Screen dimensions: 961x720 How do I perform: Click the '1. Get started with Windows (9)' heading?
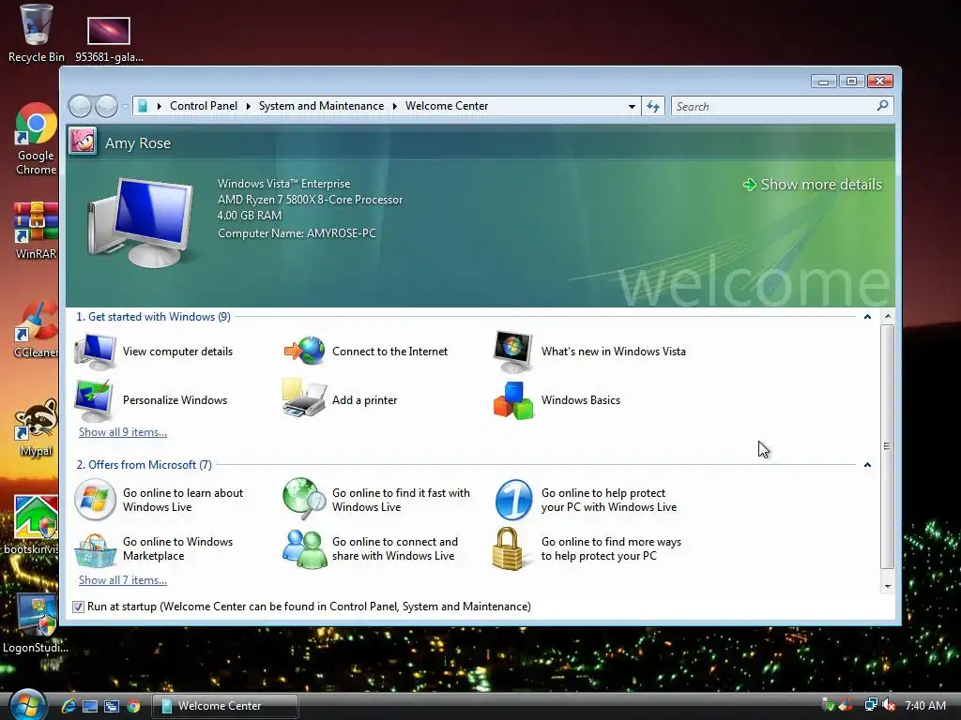tap(153, 317)
